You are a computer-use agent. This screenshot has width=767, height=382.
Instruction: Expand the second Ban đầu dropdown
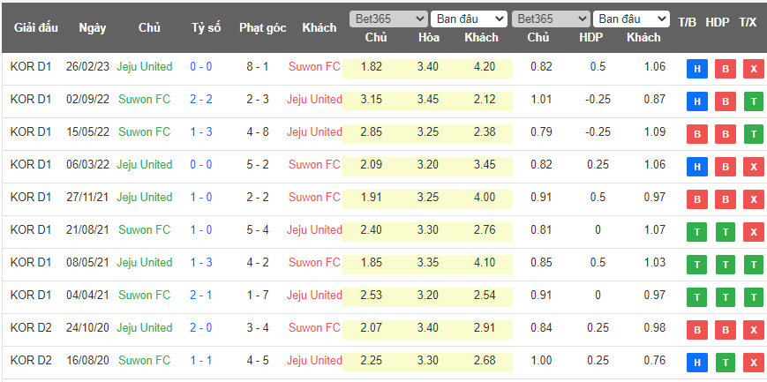pos(632,19)
